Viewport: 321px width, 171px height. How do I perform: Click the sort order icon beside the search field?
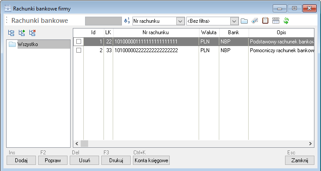tap(127, 21)
